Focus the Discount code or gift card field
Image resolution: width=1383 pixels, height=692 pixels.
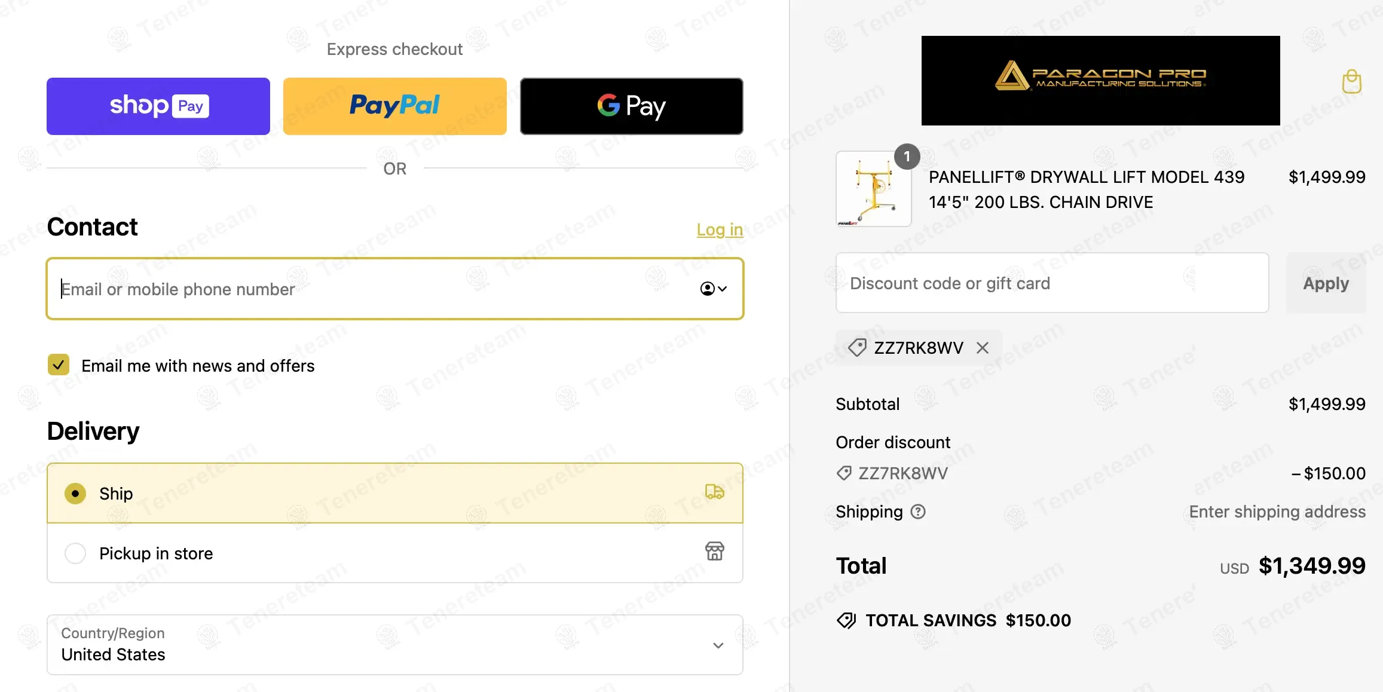1052,283
